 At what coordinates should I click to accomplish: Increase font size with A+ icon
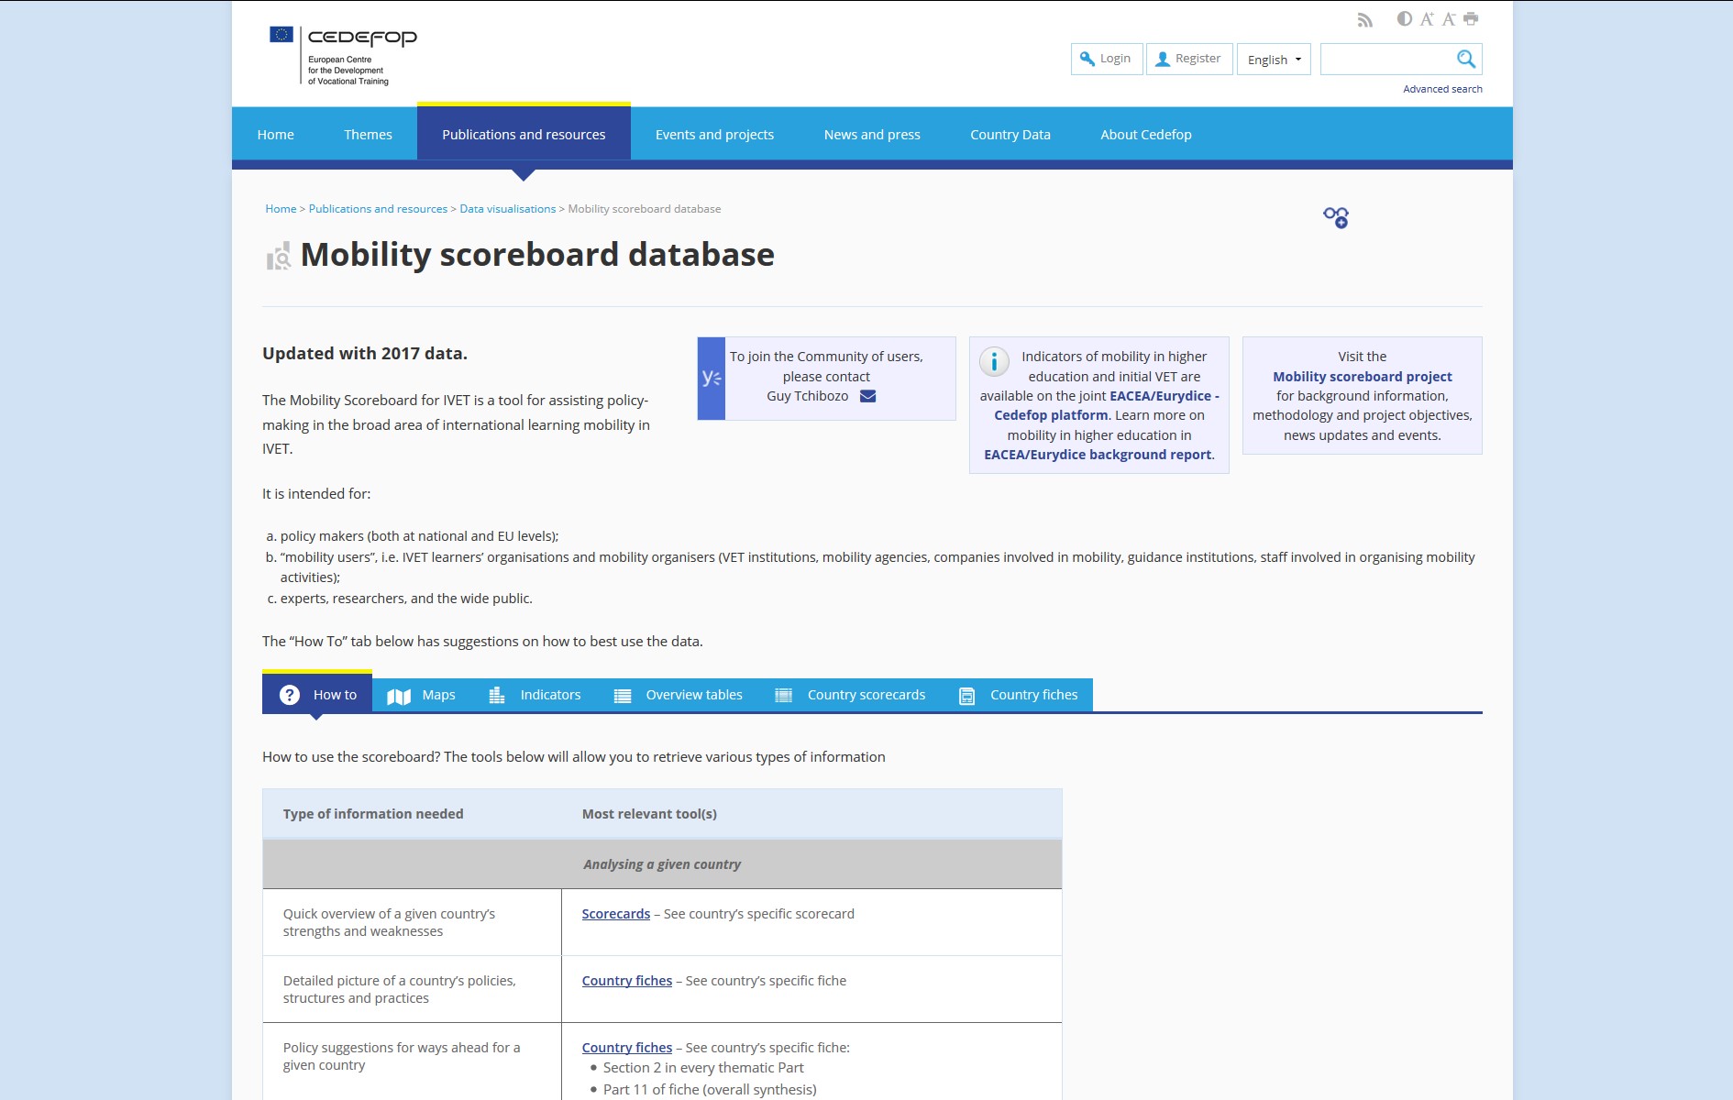point(1427,18)
